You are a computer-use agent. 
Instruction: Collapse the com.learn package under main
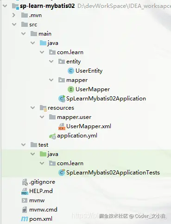click(42, 52)
